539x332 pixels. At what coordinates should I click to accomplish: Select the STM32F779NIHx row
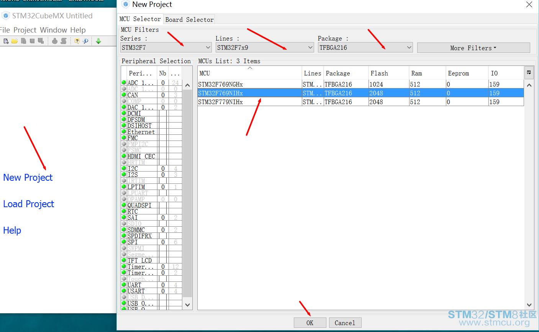click(x=360, y=102)
